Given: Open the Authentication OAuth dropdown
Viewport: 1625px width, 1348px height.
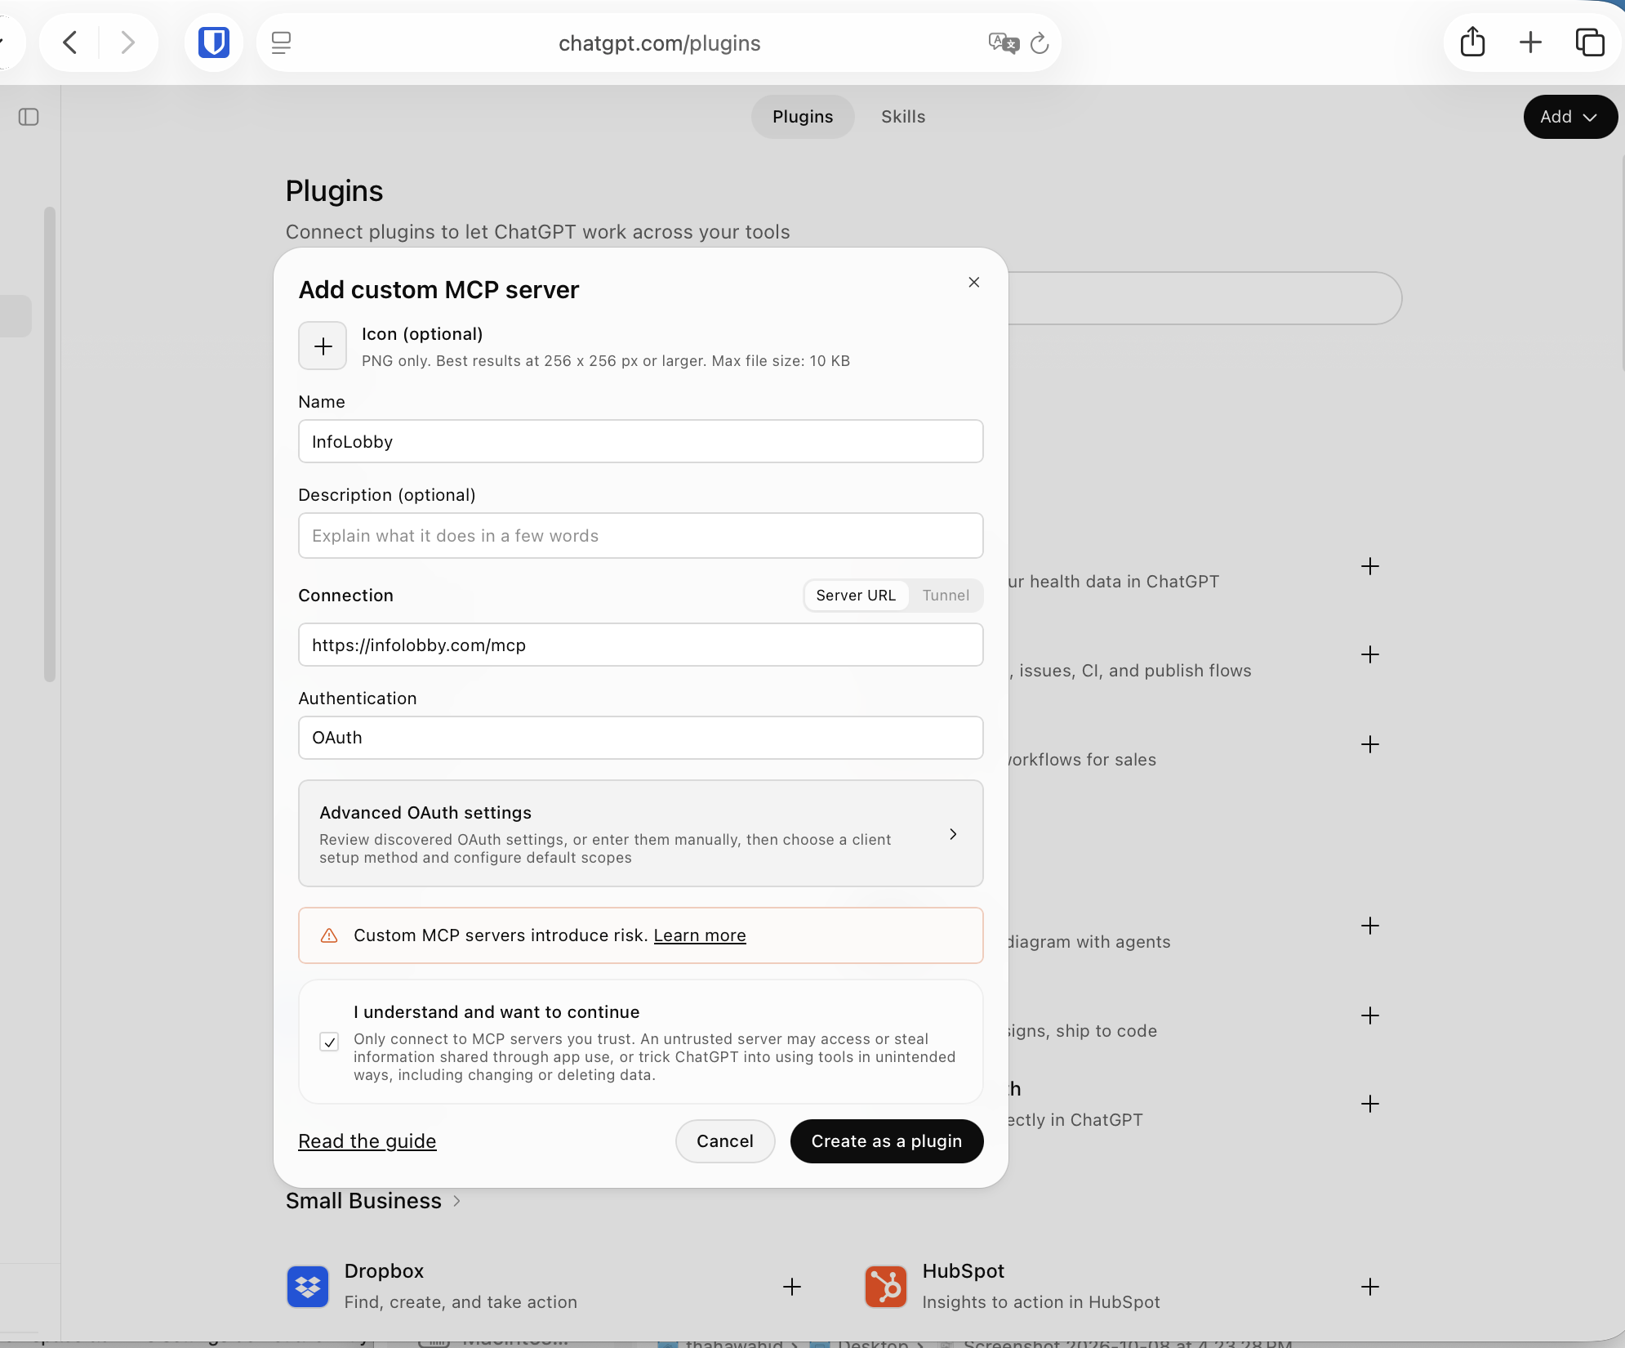Looking at the screenshot, I should point(641,738).
